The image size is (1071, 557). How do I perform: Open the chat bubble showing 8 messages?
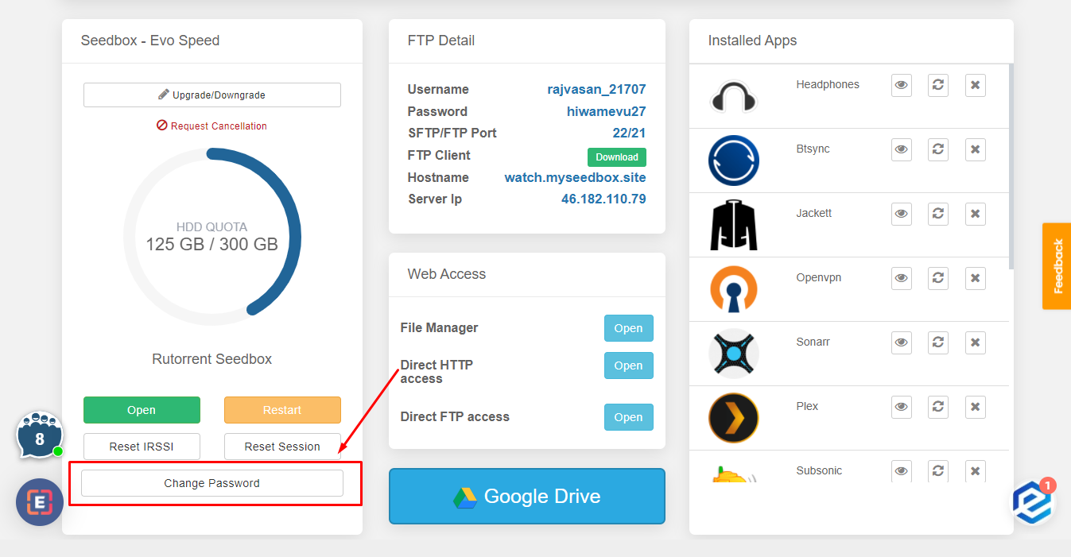(39, 435)
